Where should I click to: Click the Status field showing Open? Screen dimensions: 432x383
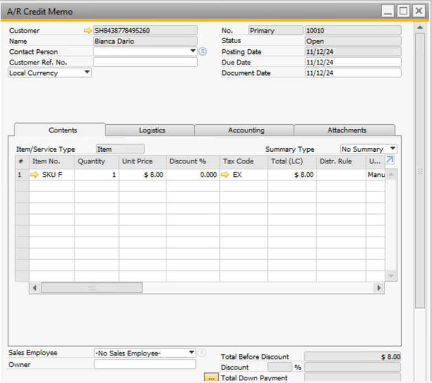(x=353, y=41)
